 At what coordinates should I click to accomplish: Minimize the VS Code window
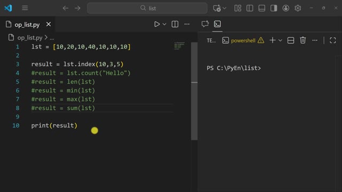click(x=311, y=8)
